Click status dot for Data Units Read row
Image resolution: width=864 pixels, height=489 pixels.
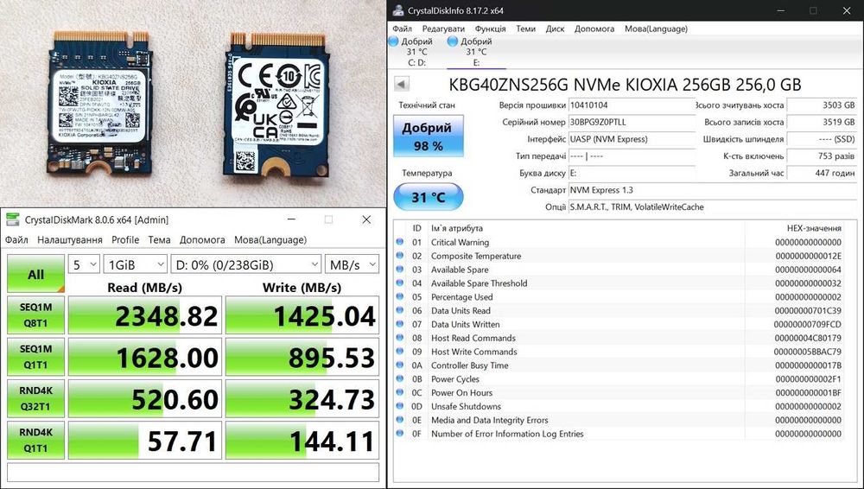tap(400, 310)
